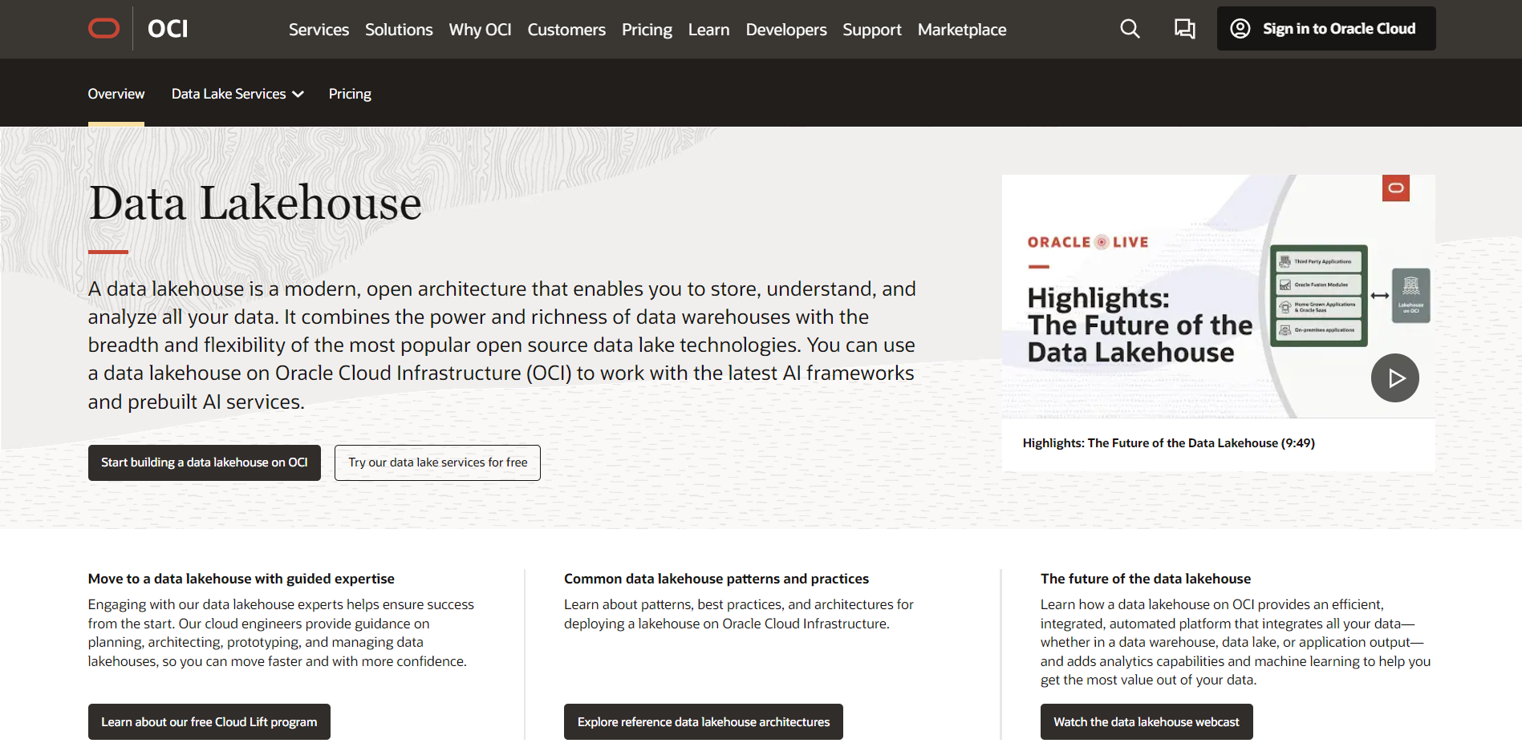Play the Future of Data Lakehouse video
The width and height of the screenshot is (1522, 743).
(1394, 378)
